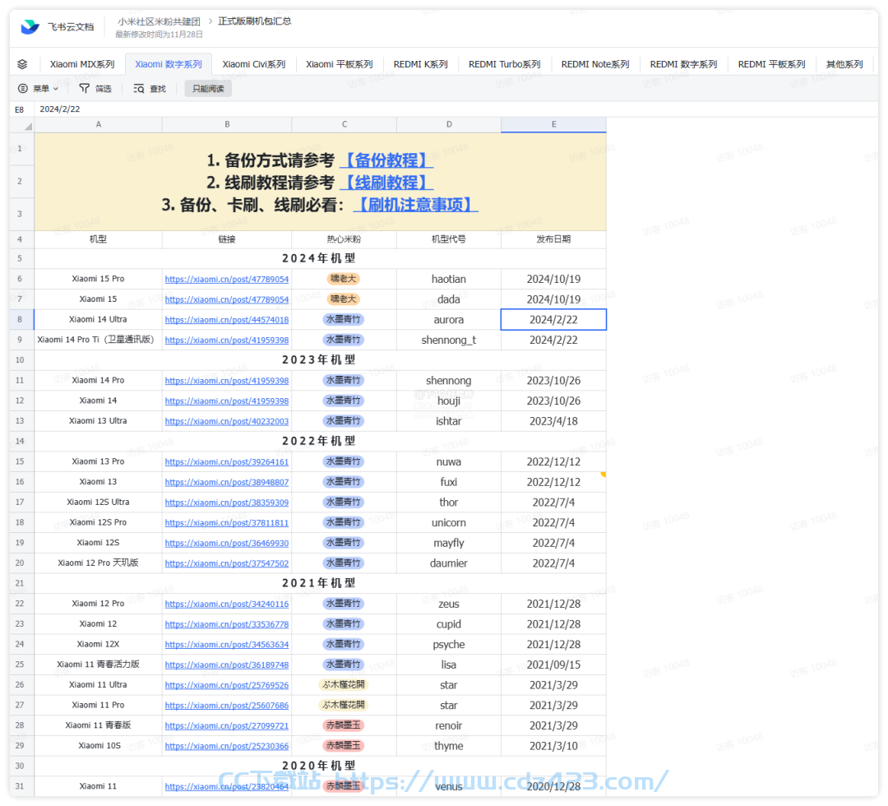Open the REDMI K系列 tab

421,64
